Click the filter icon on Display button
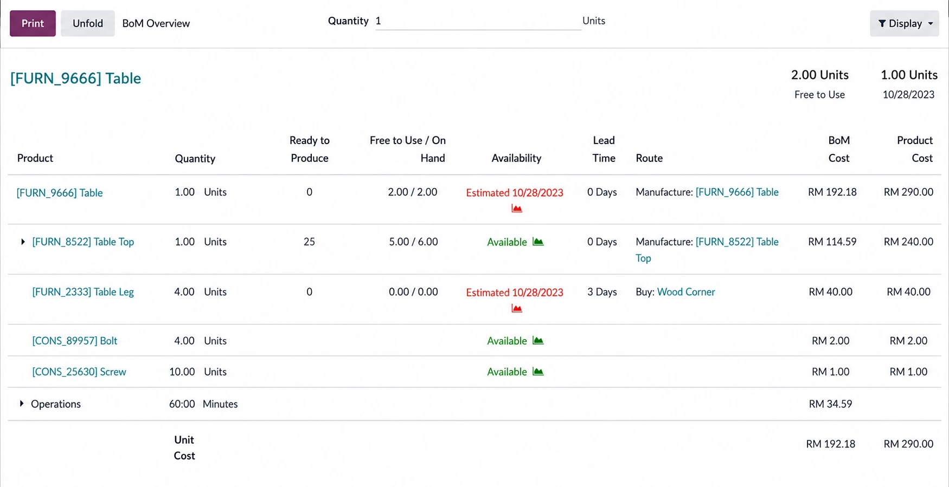The height and width of the screenshot is (487, 949). 882,23
